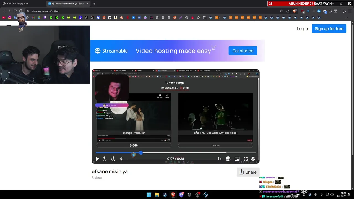Screen dimensions: 354x199
Task: Click the Streamable banner logo
Action: (x=111, y=51)
